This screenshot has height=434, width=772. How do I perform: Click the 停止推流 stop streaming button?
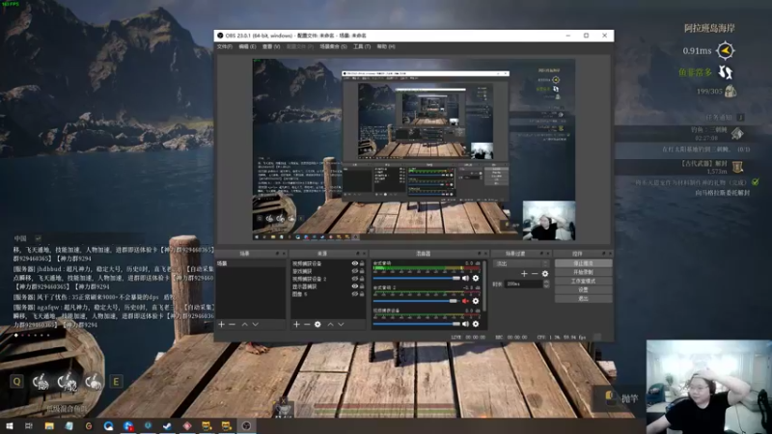pos(584,263)
